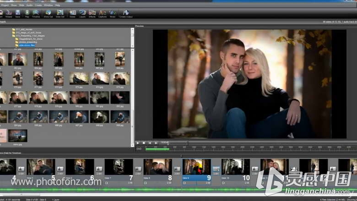Open transition icon between slides 4 and 5
Screen dimensions: 357x201
click(x=21, y=169)
